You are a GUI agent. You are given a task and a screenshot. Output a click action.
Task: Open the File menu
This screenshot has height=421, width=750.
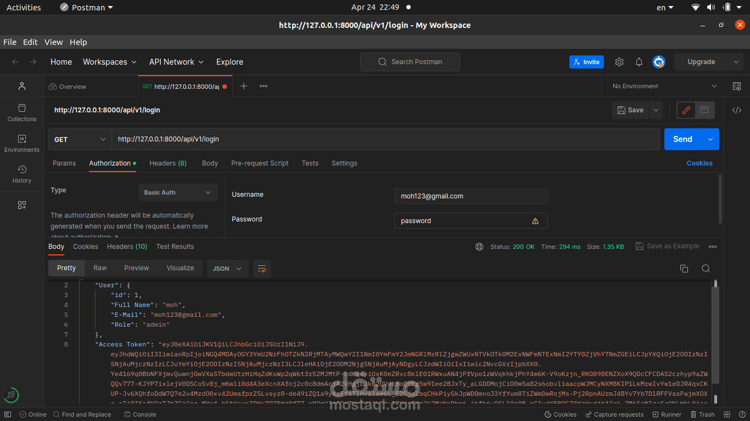[10, 42]
